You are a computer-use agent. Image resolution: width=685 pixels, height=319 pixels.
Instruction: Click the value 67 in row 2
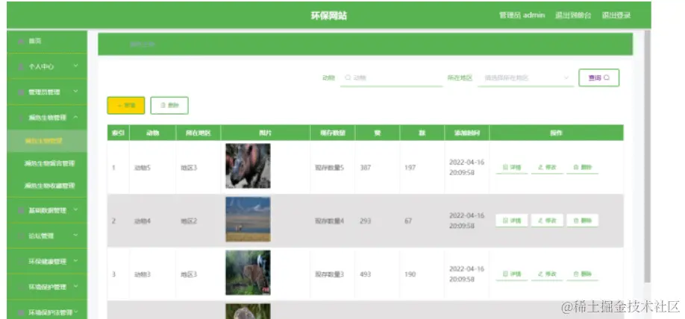point(408,221)
